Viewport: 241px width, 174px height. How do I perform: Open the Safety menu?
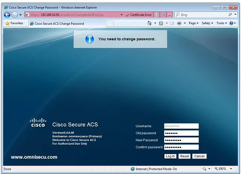click(207, 23)
